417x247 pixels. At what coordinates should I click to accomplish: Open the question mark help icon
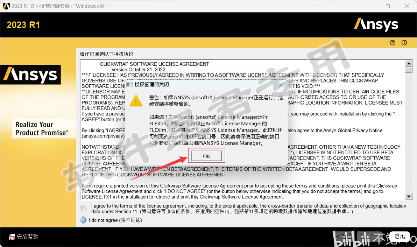393,43
